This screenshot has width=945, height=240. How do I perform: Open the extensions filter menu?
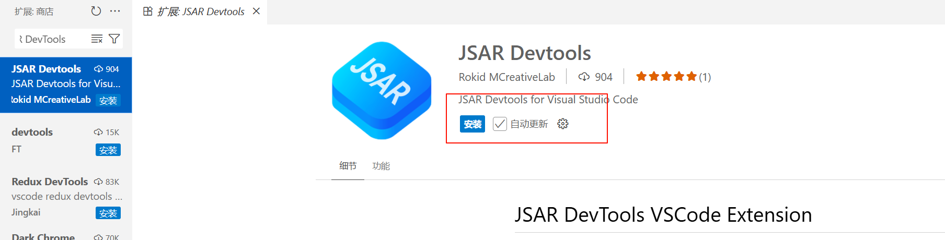coord(114,39)
